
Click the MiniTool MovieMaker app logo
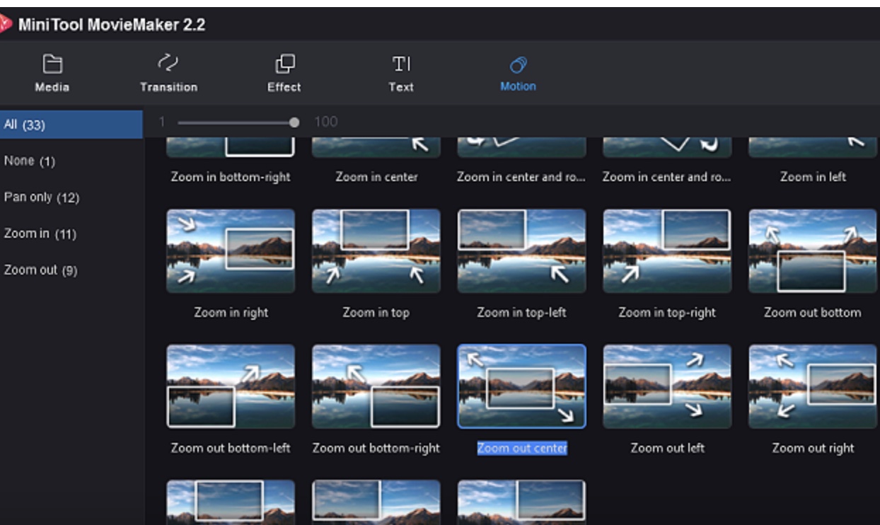tap(6, 25)
